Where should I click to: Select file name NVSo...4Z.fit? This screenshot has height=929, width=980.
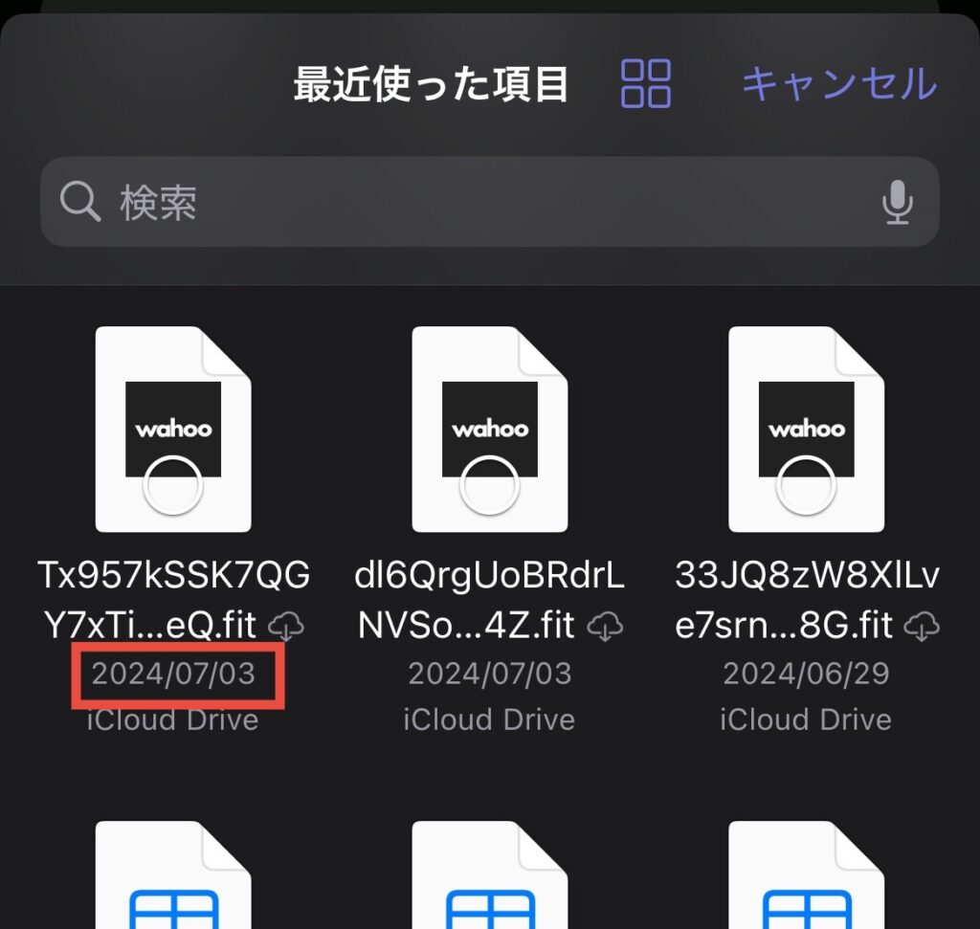[x=466, y=625]
